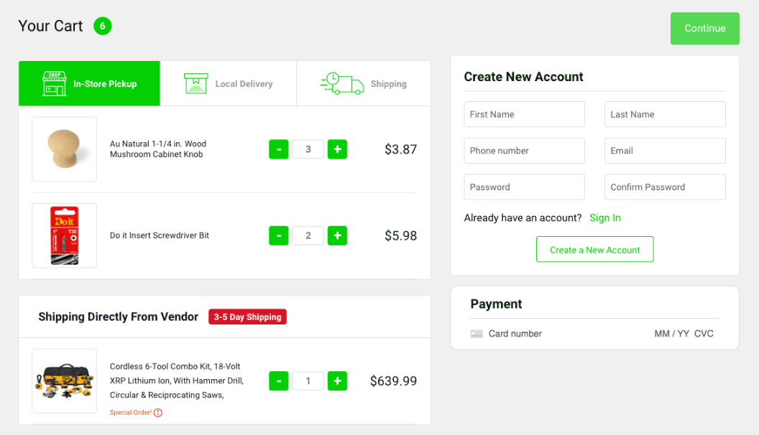
Task: Open the Sign In link
Action: click(605, 218)
